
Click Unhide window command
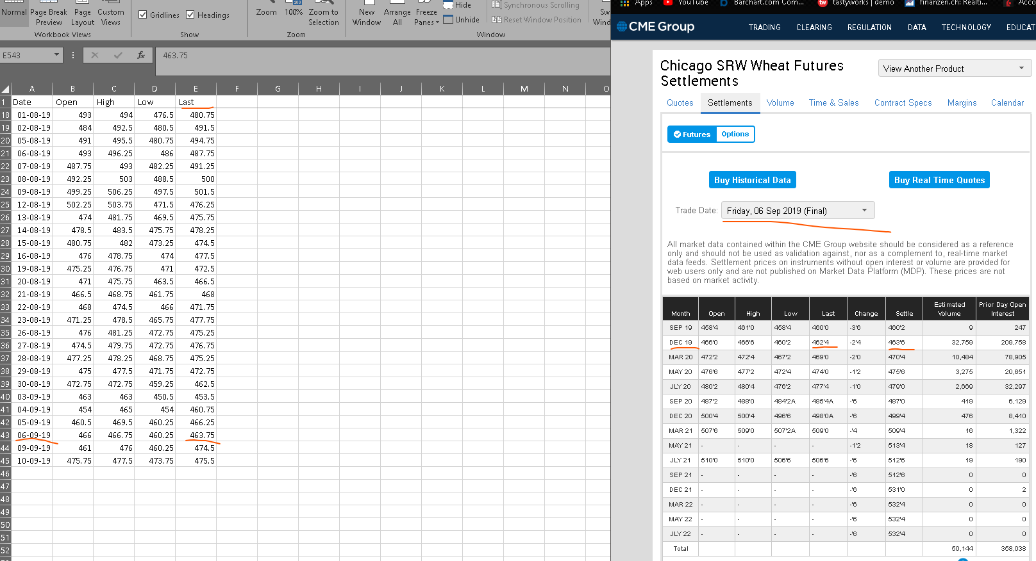[462, 20]
